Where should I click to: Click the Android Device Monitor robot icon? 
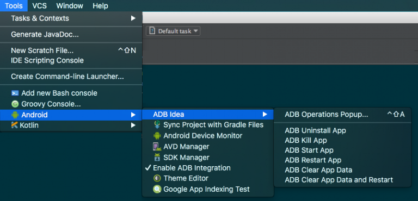click(x=157, y=136)
